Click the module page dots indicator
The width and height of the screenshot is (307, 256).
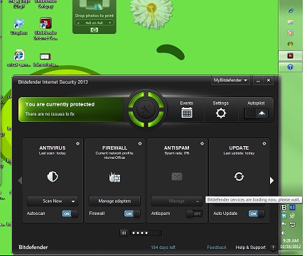[146, 233]
